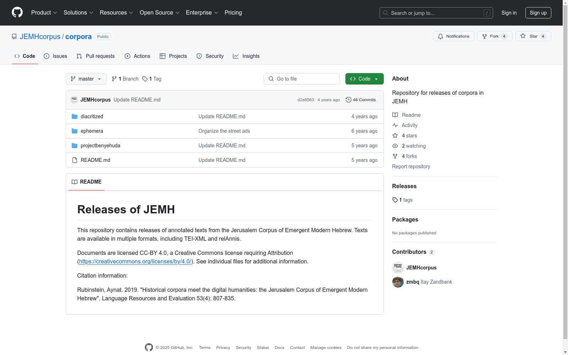Open the Packages heading link
Screen dimensions: 568x355
click(x=405, y=219)
